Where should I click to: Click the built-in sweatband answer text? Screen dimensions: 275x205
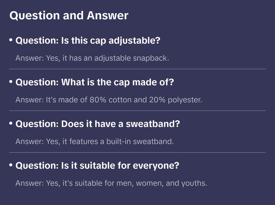click(95, 141)
